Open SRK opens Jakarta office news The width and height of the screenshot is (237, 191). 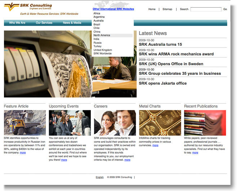163,83
